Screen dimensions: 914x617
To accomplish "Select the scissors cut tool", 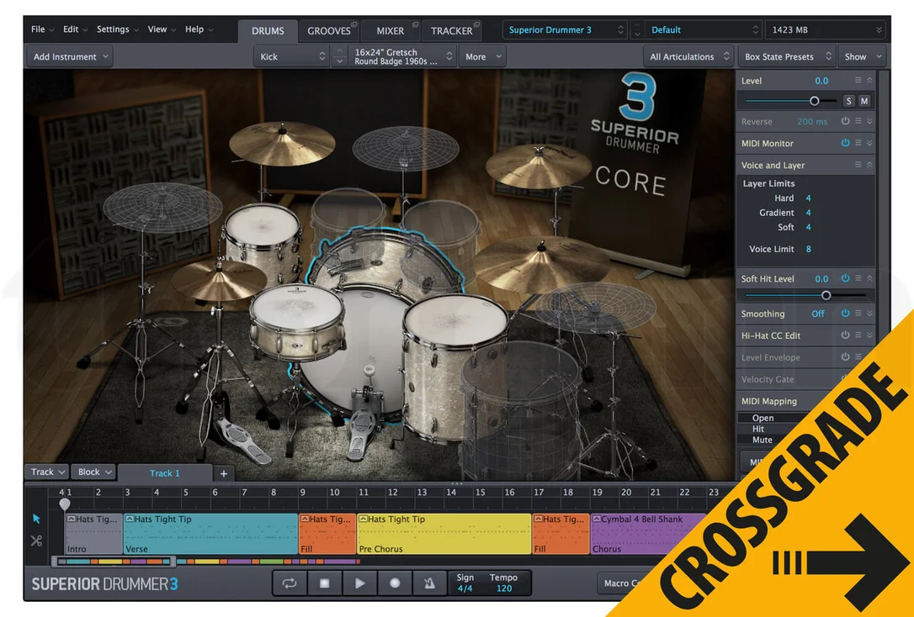I will [37, 541].
